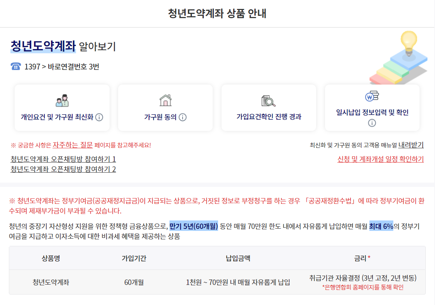The width and height of the screenshot is (435, 305).
Task: Open the info icon beside 가구원 동의
Action: [x=182, y=117]
